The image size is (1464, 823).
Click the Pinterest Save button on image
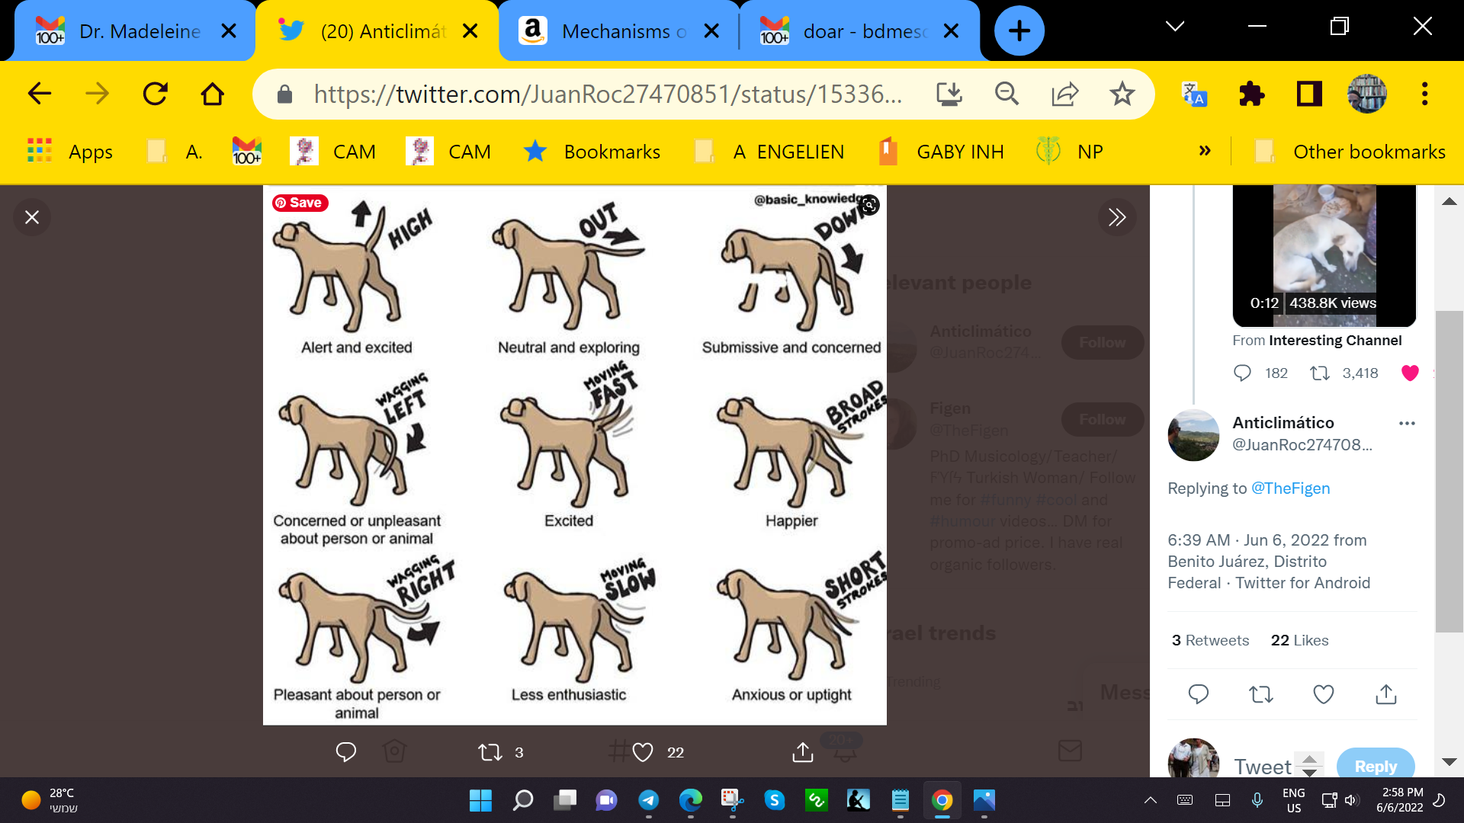point(300,203)
